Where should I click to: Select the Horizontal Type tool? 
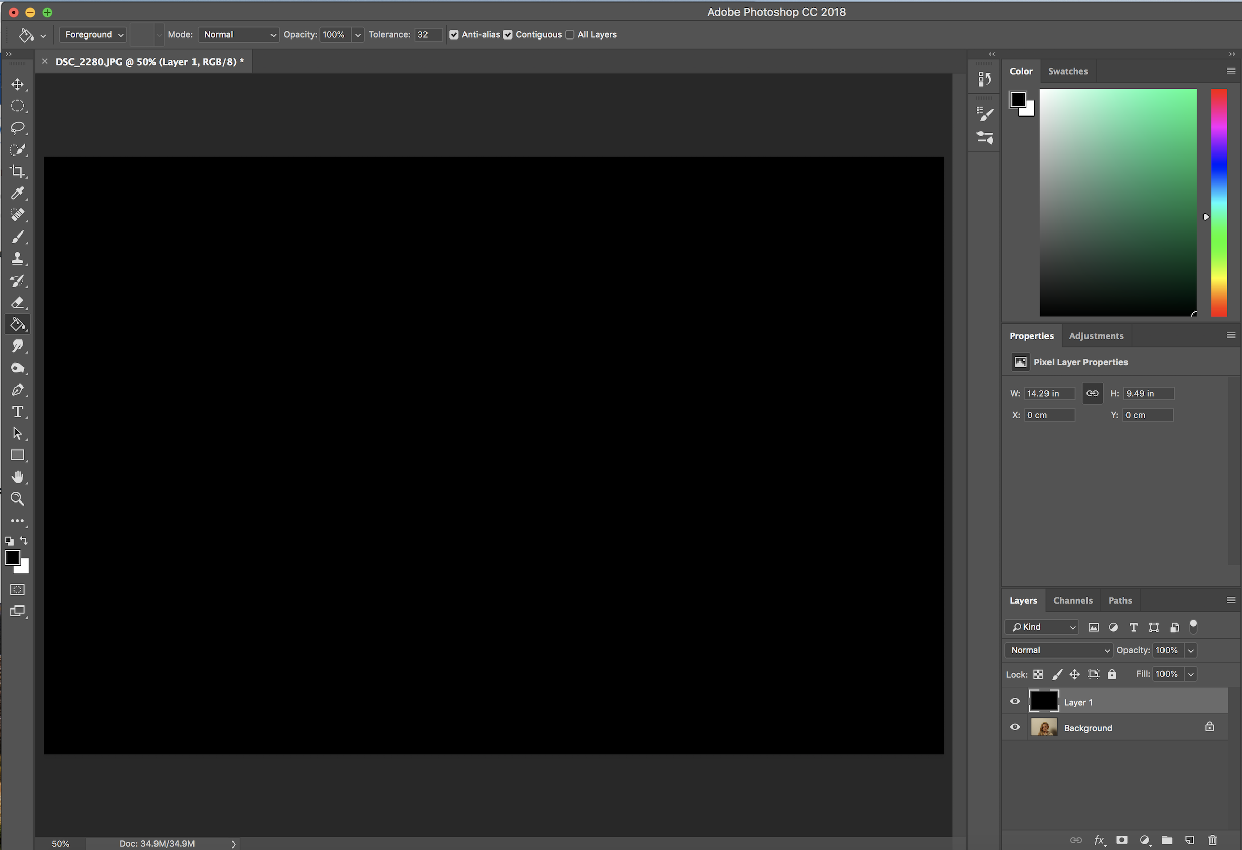17,412
